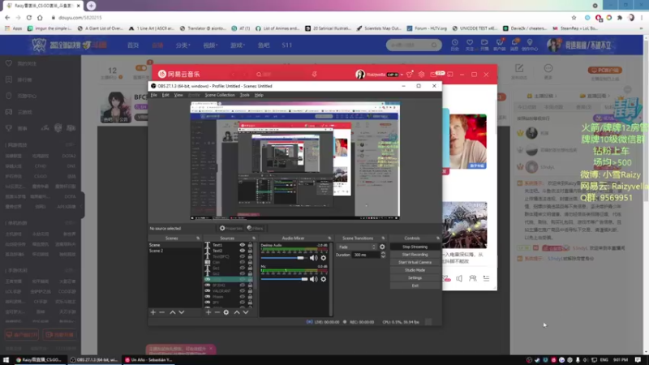Enable Studio Mode in OBS
649x365 pixels.
point(415,270)
